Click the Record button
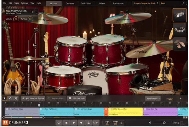This screenshot has height=127, width=189. 81,122
